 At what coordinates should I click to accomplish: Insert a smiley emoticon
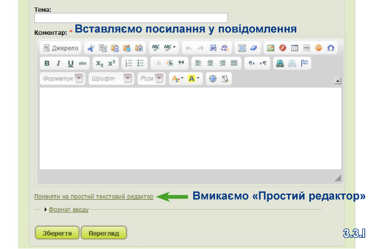(x=318, y=48)
